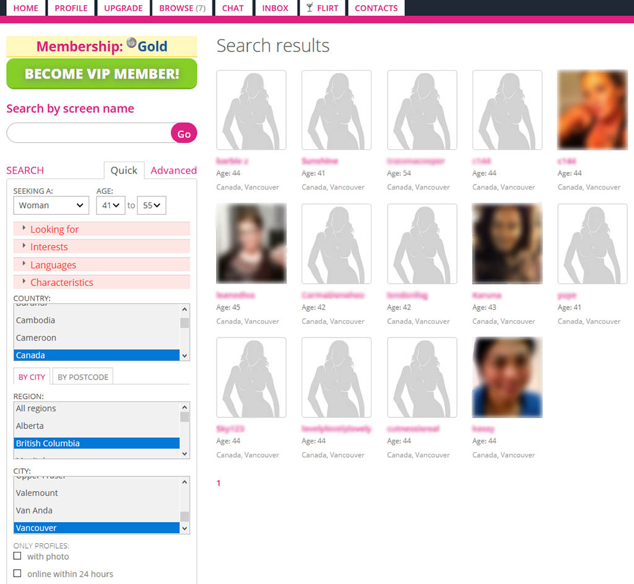634x584 pixels.
Task: Switch to the By Postcode tab
Action: point(82,377)
